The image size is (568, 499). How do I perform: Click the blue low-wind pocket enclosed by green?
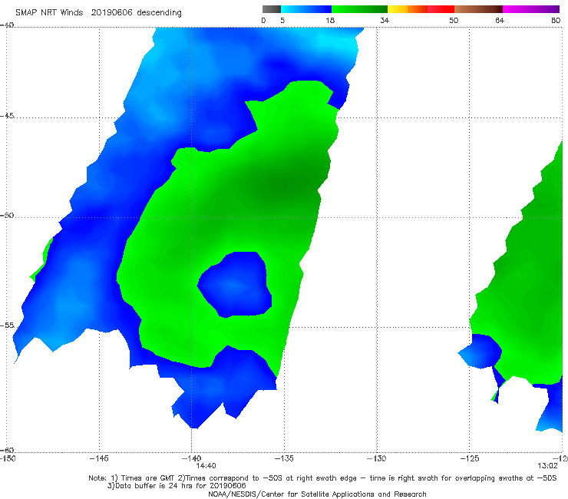click(x=236, y=285)
